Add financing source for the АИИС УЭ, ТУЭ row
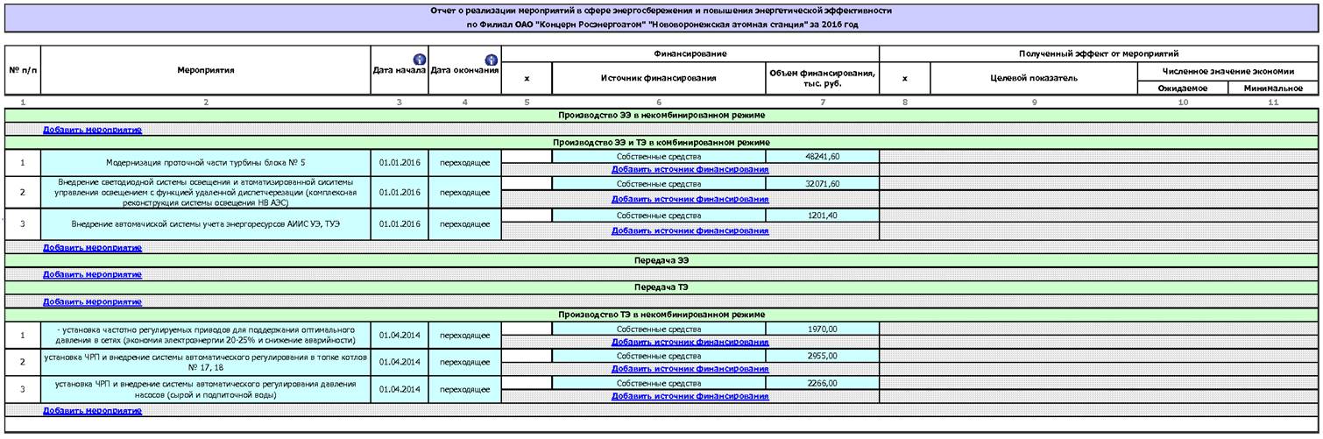Screen dimensions: 1323x439 tap(690, 230)
